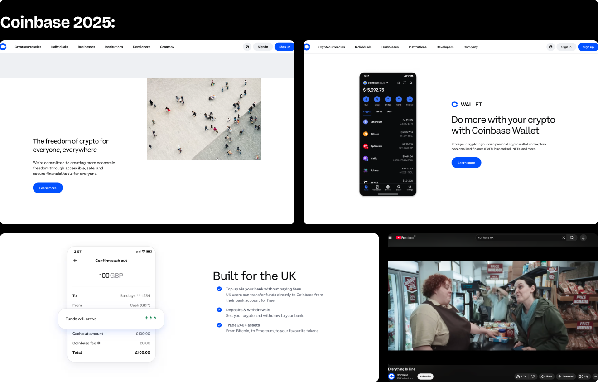Tap the Bridge icon in wallet phone

(388, 99)
